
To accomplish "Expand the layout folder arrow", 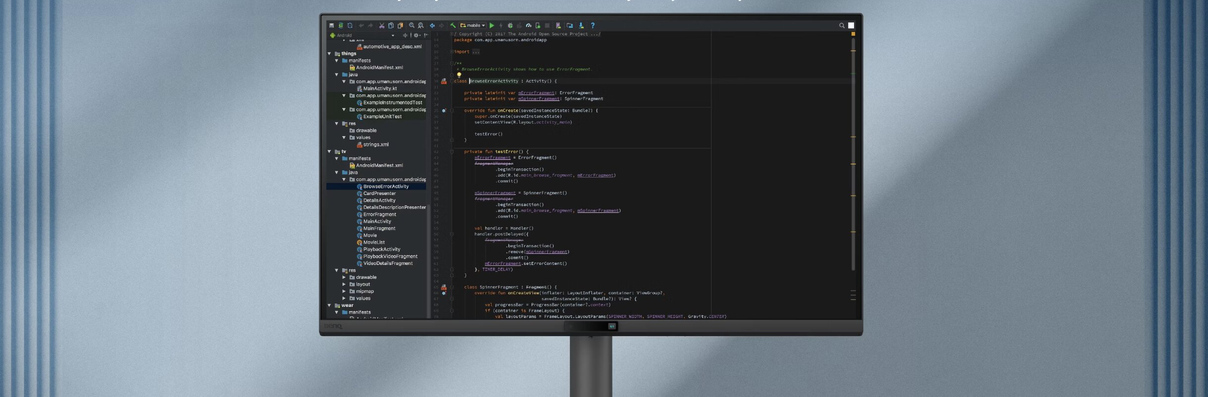I will [344, 285].
